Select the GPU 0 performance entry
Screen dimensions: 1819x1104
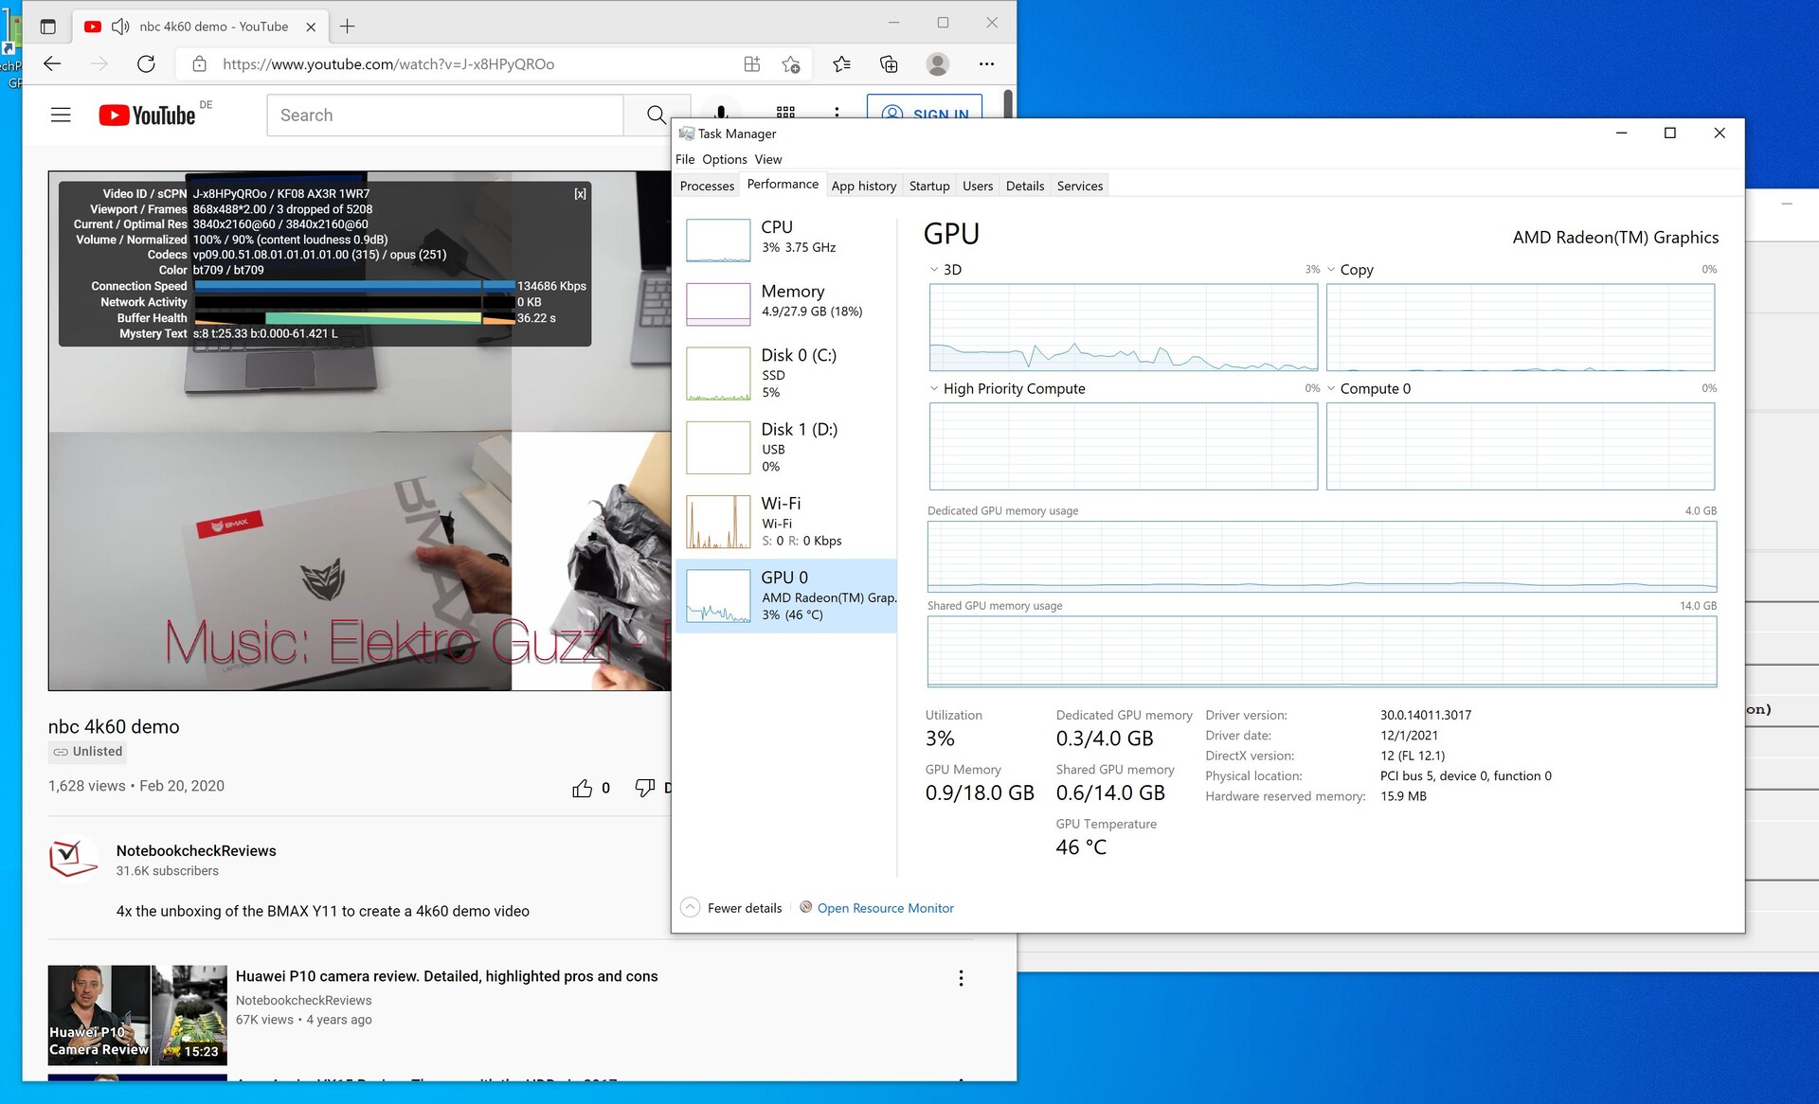pos(786,596)
